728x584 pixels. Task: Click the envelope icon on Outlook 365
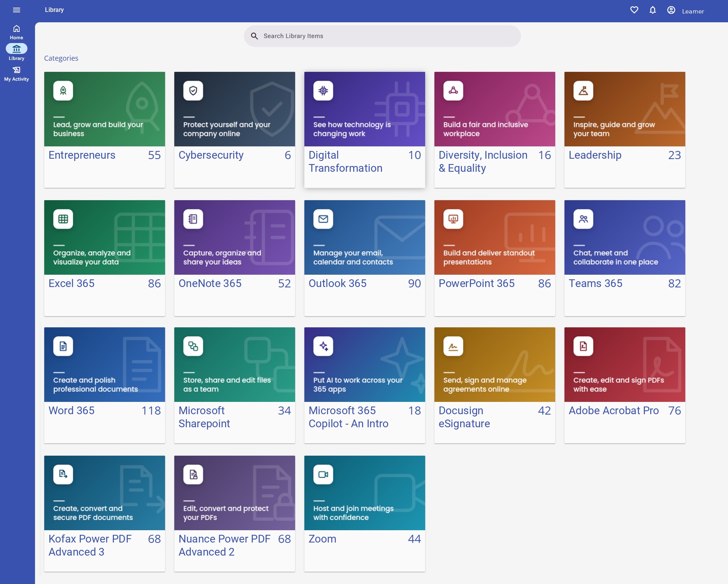(323, 219)
